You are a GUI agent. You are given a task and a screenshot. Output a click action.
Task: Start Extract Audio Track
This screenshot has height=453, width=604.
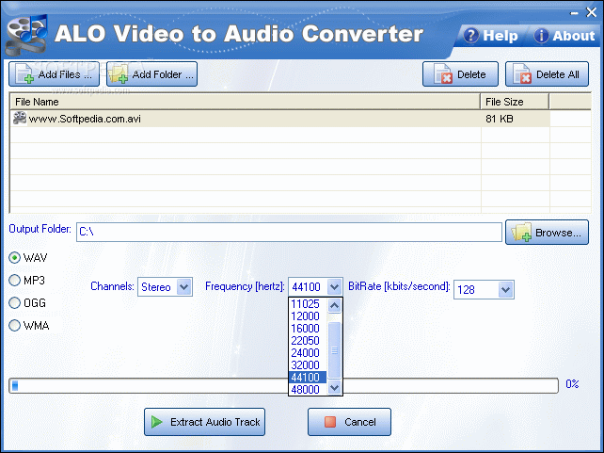point(204,422)
